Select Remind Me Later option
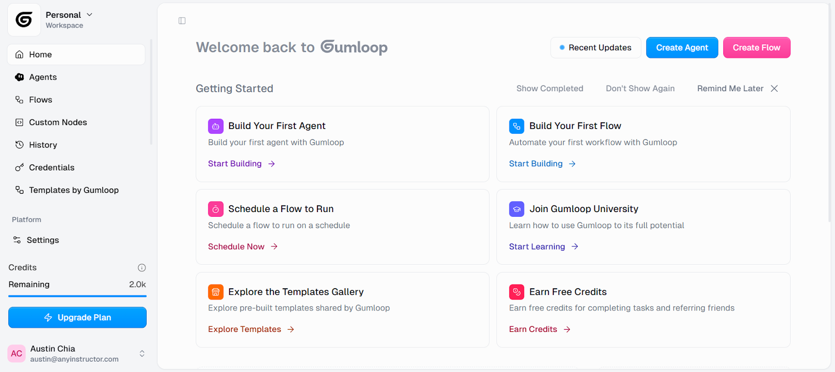The height and width of the screenshot is (372, 835). [x=730, y=88]
